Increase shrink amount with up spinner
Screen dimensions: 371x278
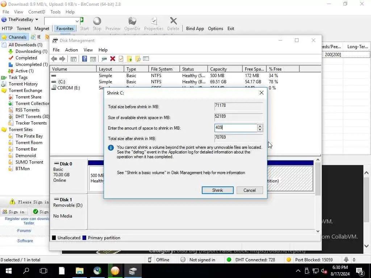(x=260, y=126)
